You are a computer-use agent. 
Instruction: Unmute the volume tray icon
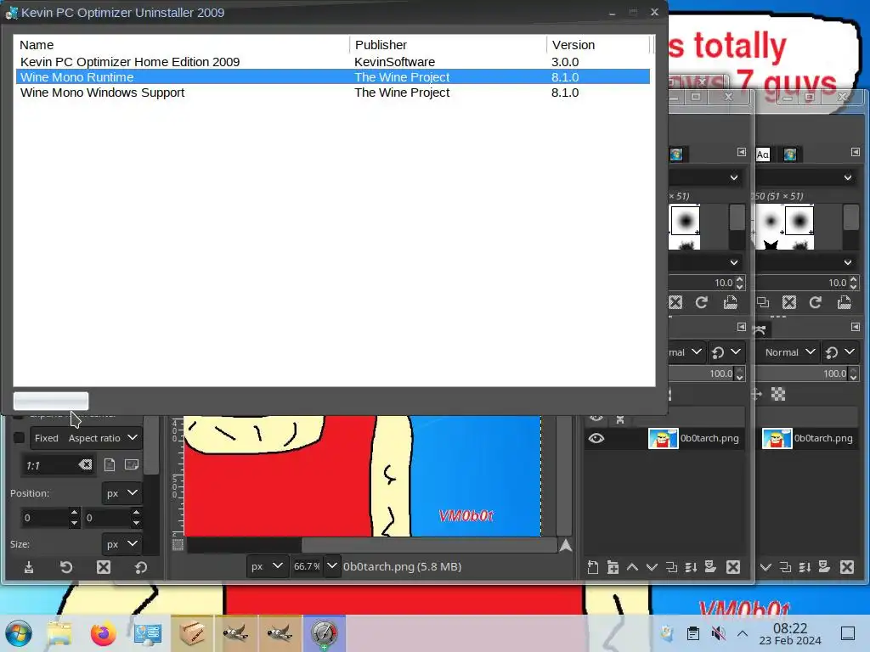click(718, 633)
